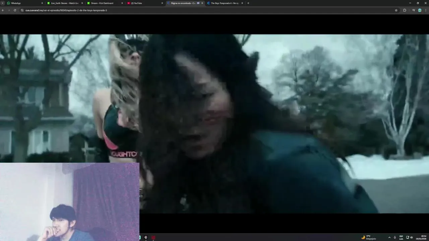Reload the current page

click(x=15, y=10)
